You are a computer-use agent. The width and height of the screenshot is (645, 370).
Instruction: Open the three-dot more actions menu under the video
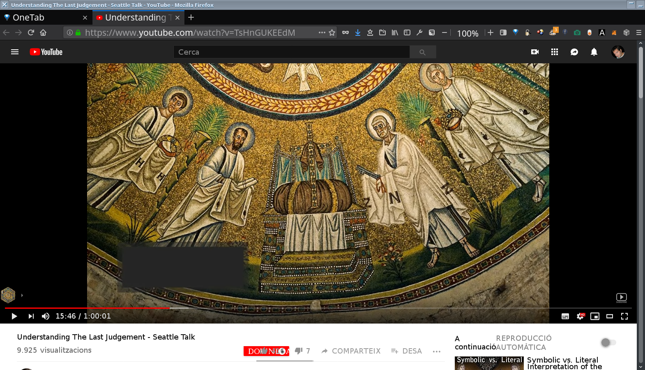437,351
